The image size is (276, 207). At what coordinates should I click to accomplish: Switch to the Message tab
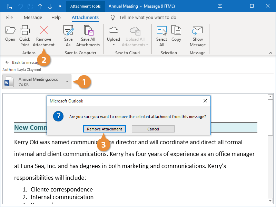pyautogui.click(x=33, y=18)
